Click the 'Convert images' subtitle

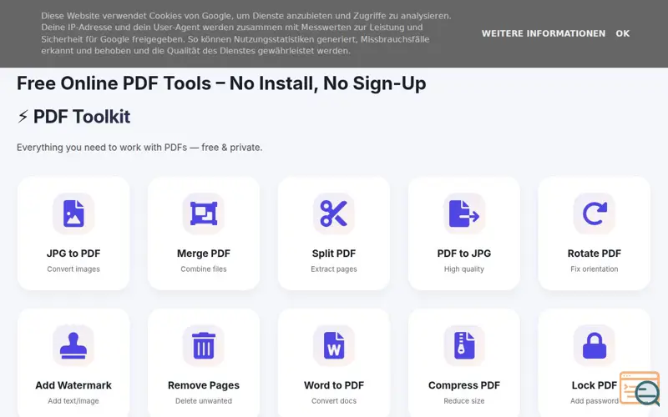pyautogui.click(x=73, y=269)
